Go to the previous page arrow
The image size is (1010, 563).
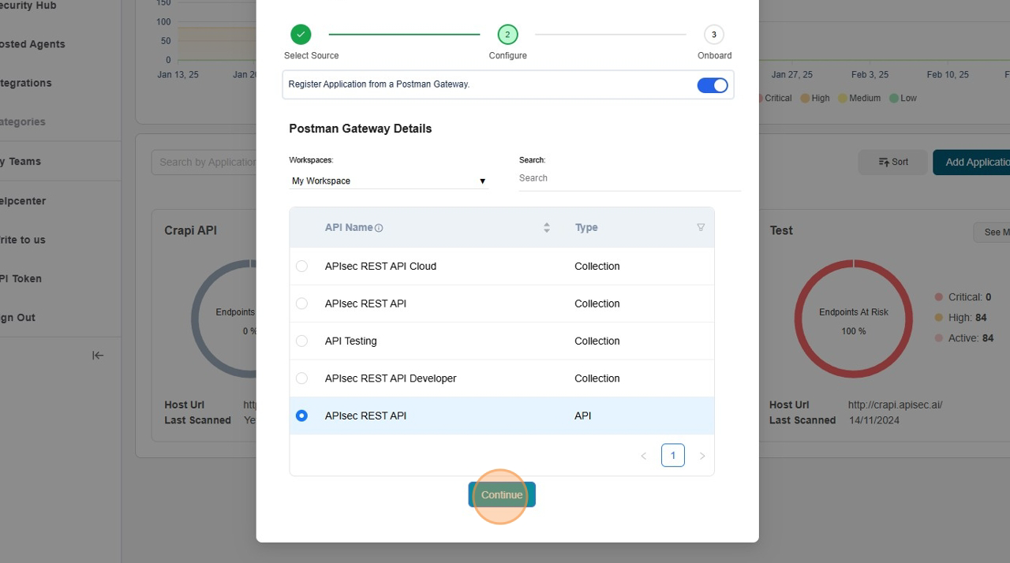pos(643,456)
